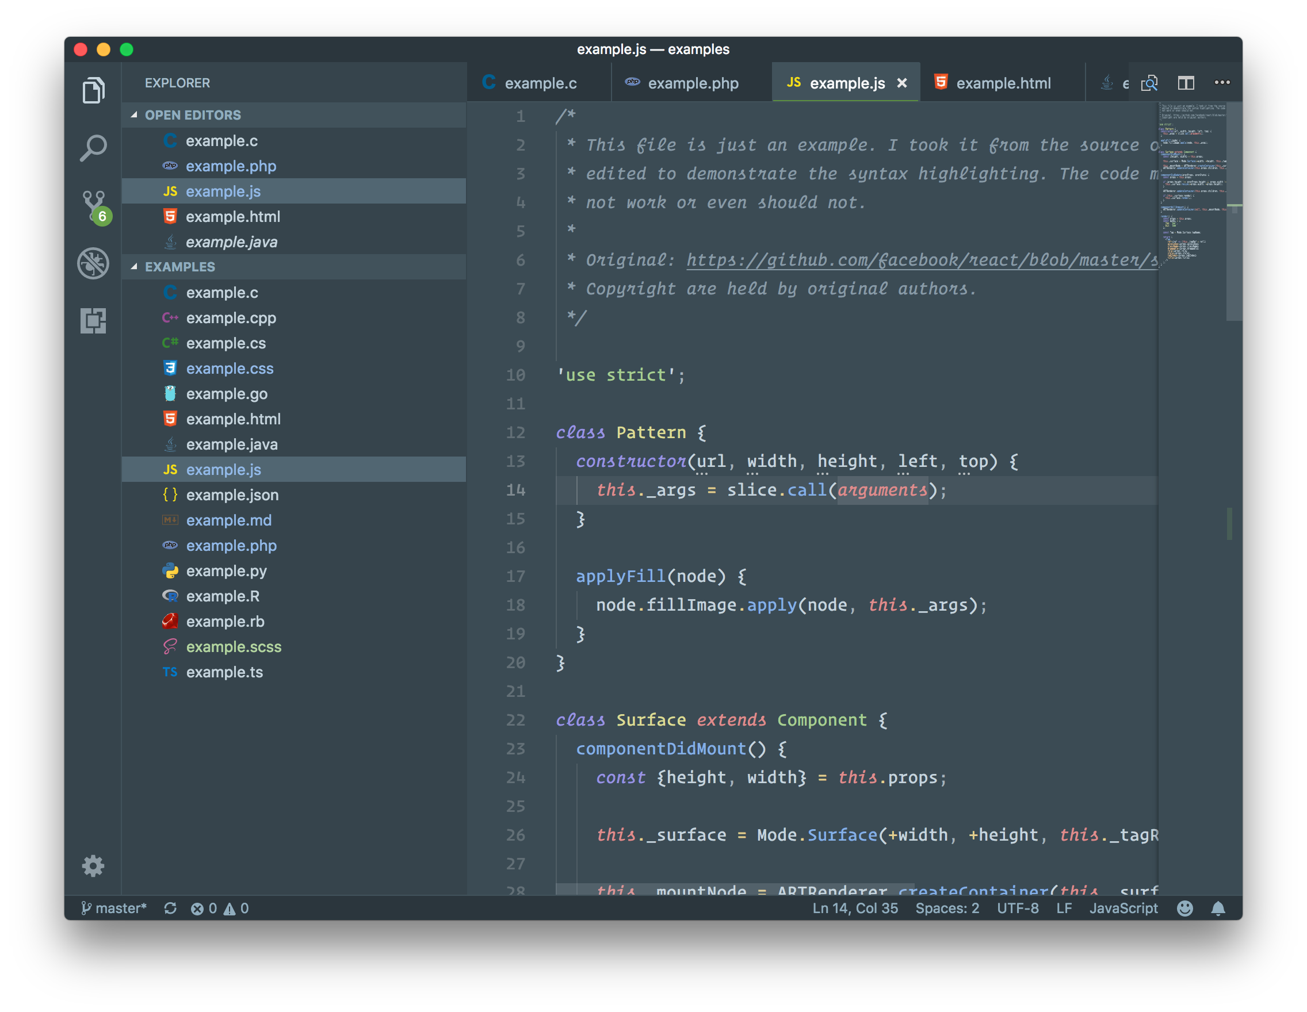The height and width of the screenshot is (1012, 1307).
Task: Open example.c in Open Editors list
Action: pyautogui.click(x=294, y=140)
